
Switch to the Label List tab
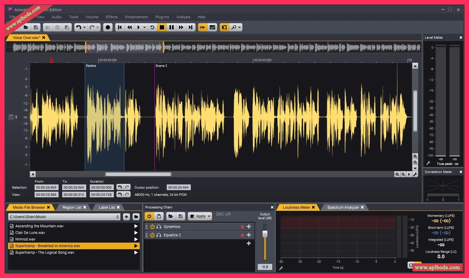(107, 207)
